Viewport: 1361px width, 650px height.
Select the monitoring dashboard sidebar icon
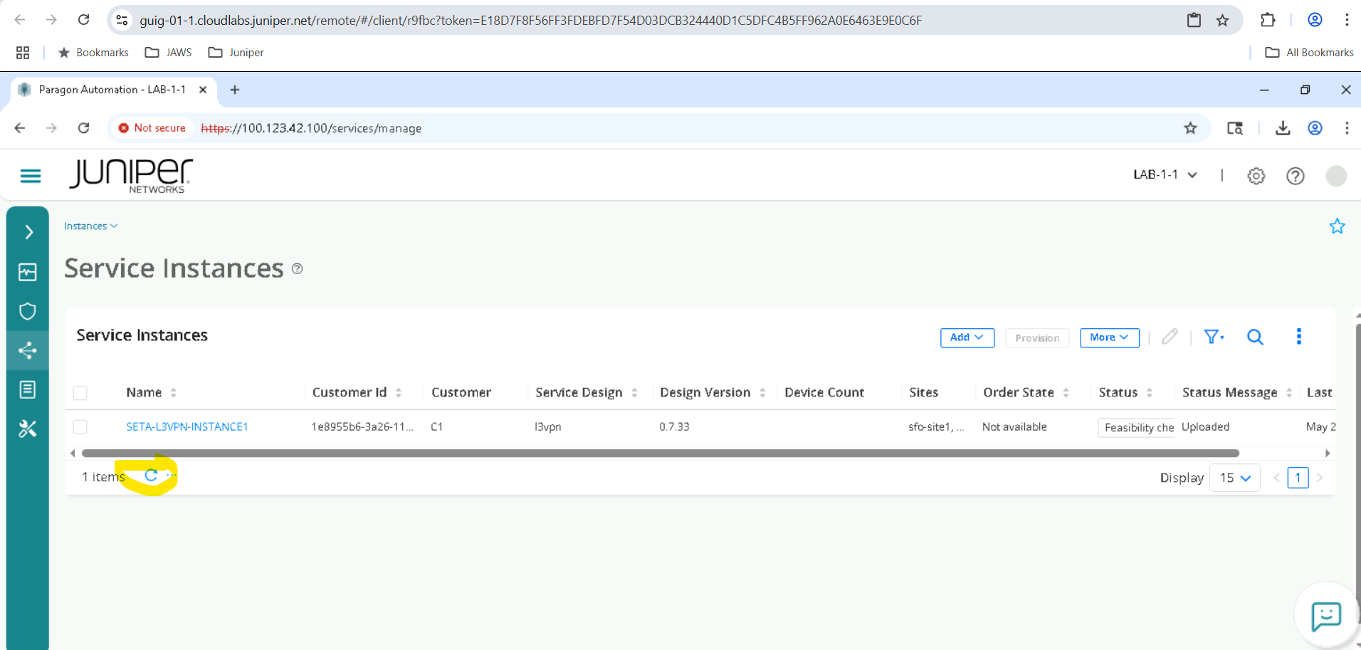click(27, 272)
